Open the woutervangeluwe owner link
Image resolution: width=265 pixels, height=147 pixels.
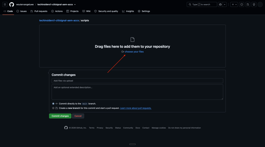pyautogui.click(x=25, y=5)
